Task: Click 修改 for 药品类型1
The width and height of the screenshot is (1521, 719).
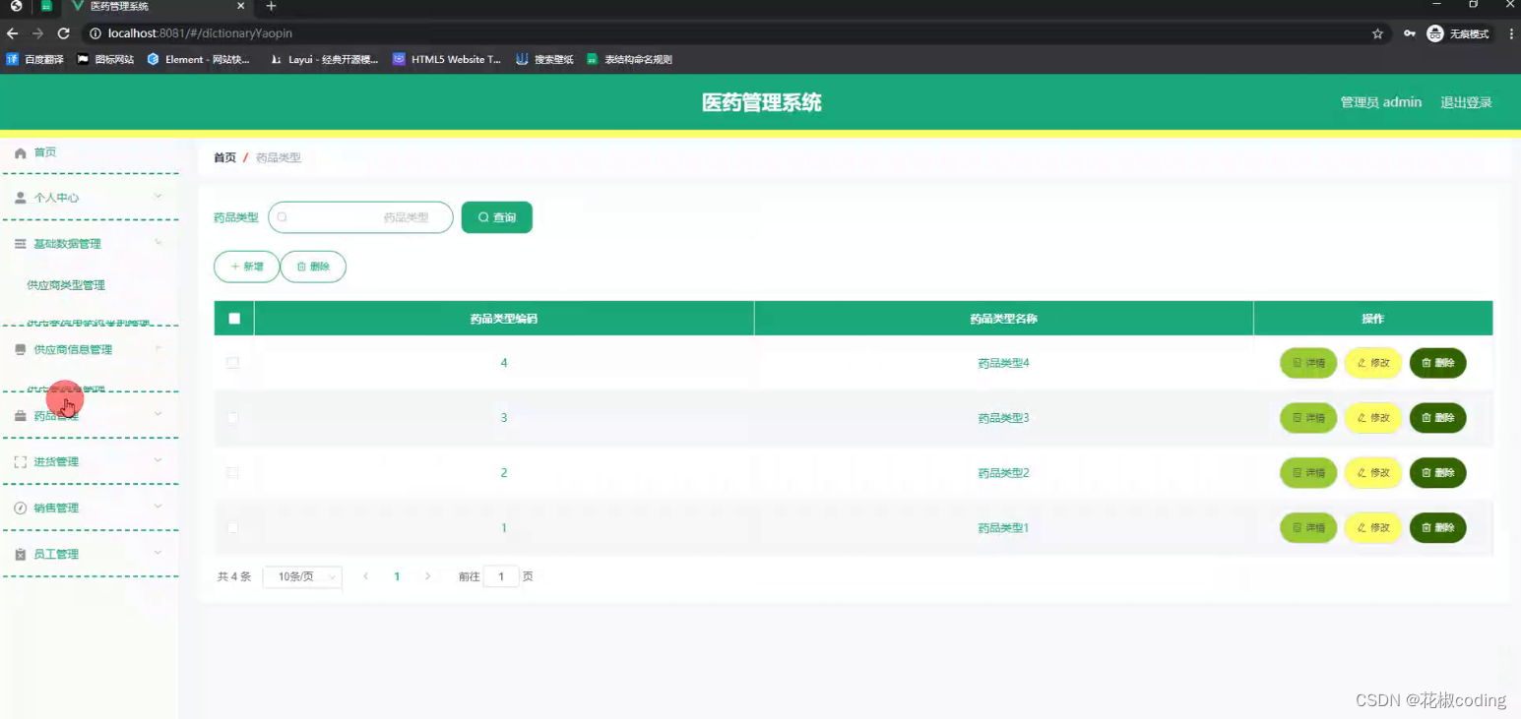Action: 1373,528
